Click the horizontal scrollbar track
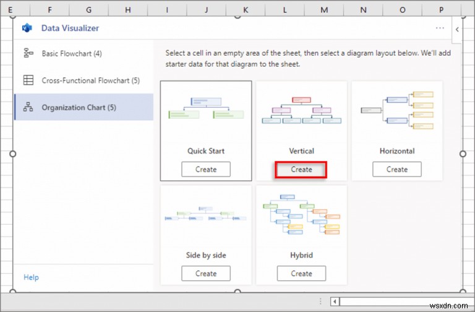The width and height of the screenshot is (475, 312). pos(407,301)
